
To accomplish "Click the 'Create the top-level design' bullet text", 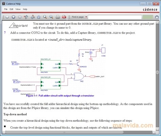I will [x=66, y=128].
